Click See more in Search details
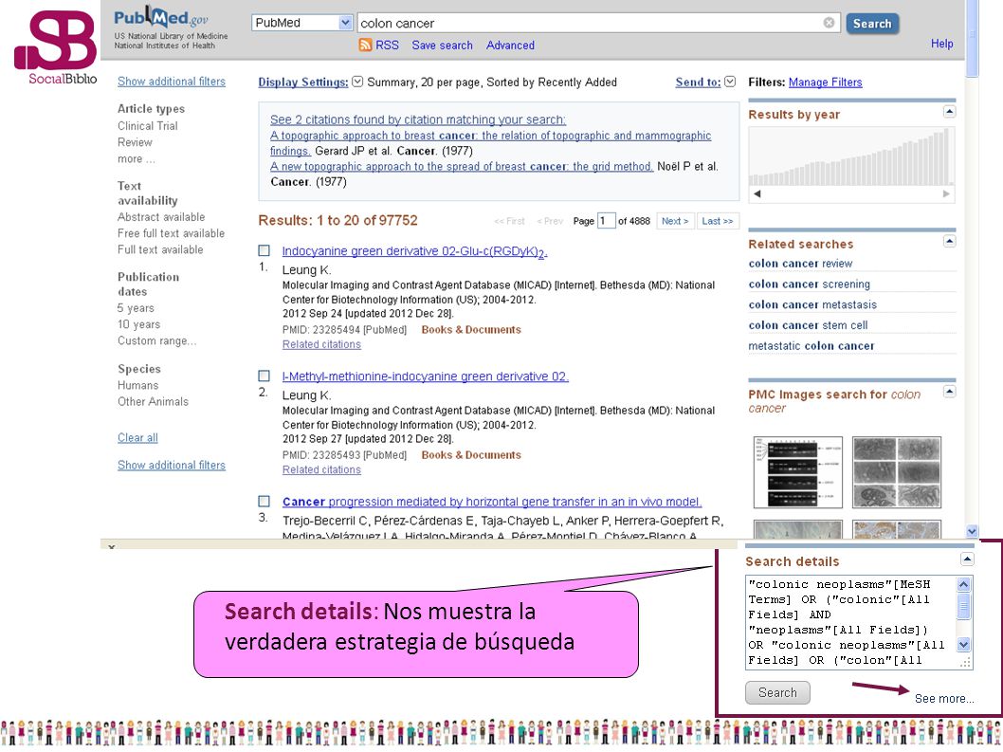The image size is (1003, 752). 944,698
